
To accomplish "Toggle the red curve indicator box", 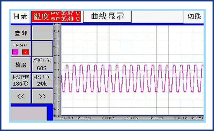I will pyautogui.click(x=25, y=52).
